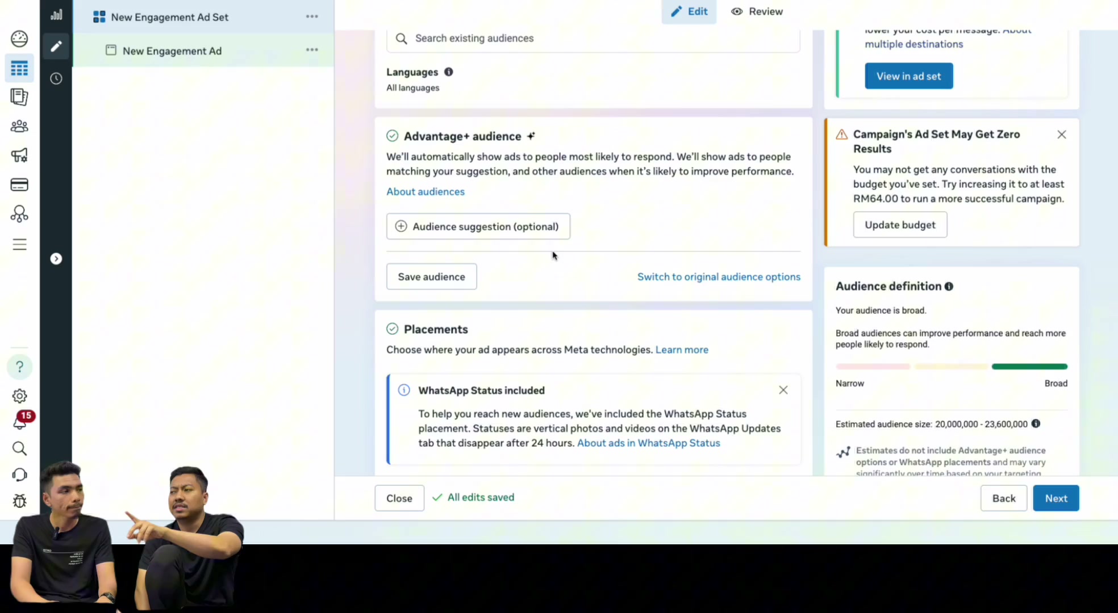Open the Placements Learn more link

pyautogui.click(x=682, y=350)
